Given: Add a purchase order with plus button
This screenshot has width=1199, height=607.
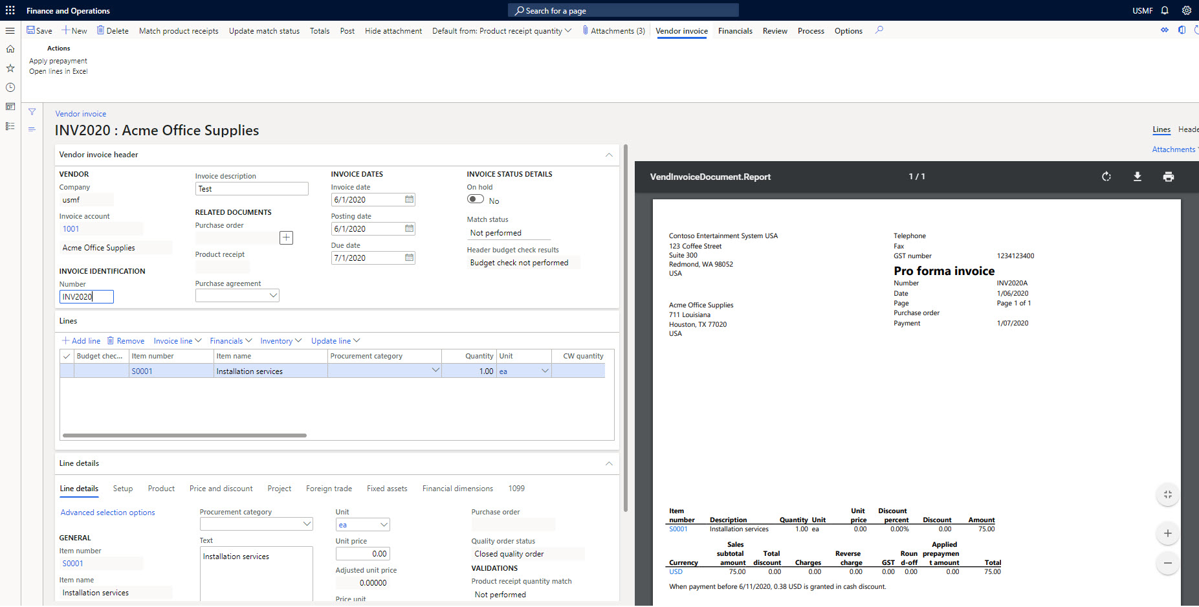Looking at the screenshot, I should [286, 237].
